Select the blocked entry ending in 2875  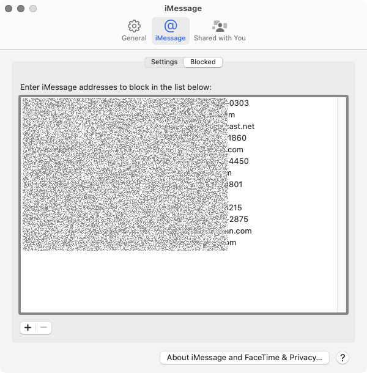pyautogui.click(x=179, y=220)
